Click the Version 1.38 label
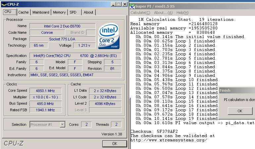 (112, 134)
